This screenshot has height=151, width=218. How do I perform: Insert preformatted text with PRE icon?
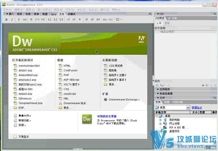(x=43, y=19)
